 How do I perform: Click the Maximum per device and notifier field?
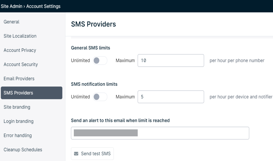(171, 97)
